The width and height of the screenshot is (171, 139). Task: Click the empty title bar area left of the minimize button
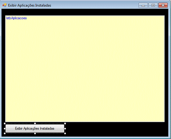(x=95, y=5)
